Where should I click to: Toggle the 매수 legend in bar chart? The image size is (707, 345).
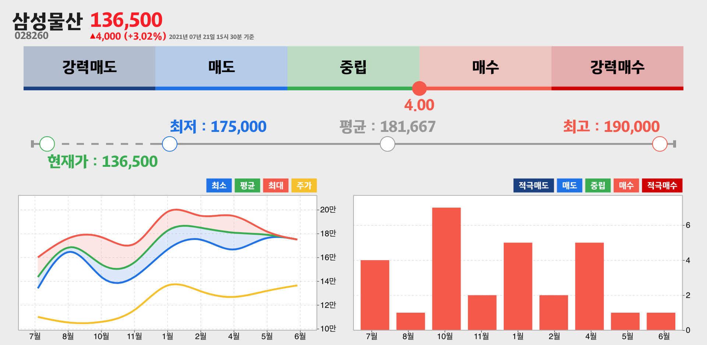(626, 186)
